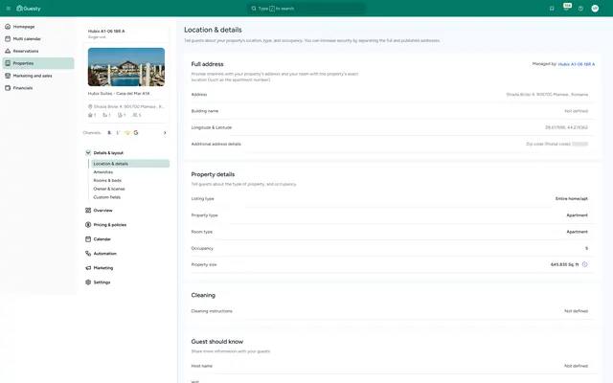Open Reservations in sidebar
Image resolution: width=613 pixels, height=383 pixels.
click(38, 51)
